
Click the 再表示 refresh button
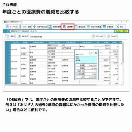pyautogui.click(x=11, y=36)
